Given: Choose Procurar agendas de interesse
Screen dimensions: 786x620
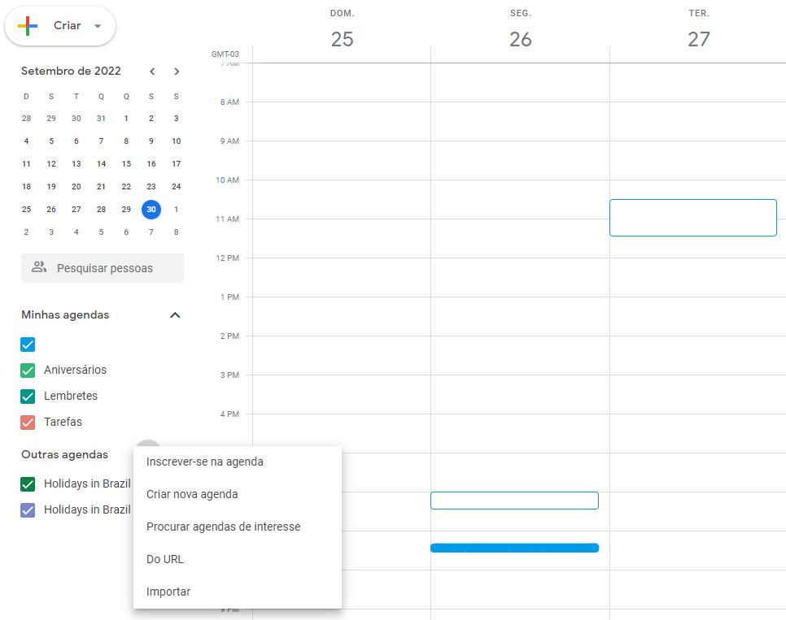Looking at the screenshot, I should click(x=238, y=527).
